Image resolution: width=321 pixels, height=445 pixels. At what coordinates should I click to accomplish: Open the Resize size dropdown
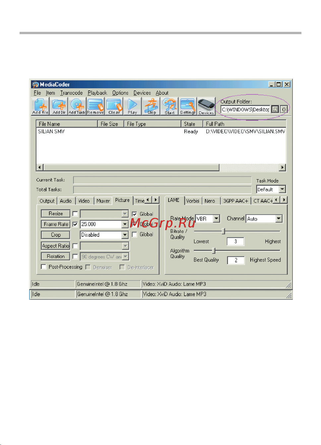coord(125,214)
